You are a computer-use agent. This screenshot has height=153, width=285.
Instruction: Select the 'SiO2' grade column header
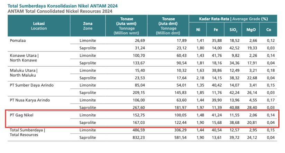233,30
